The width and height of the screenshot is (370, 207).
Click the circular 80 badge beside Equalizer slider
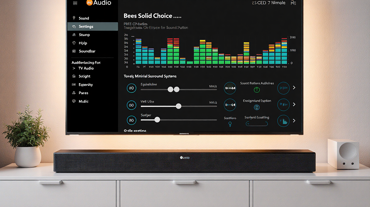tap(132, 88)
